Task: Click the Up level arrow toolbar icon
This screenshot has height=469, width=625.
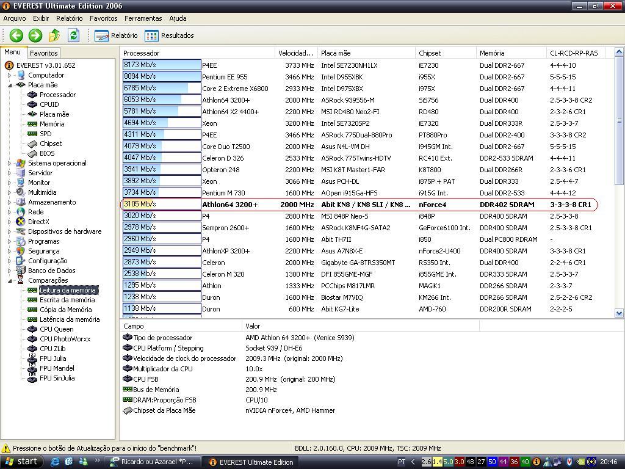Action: (54, 35)
